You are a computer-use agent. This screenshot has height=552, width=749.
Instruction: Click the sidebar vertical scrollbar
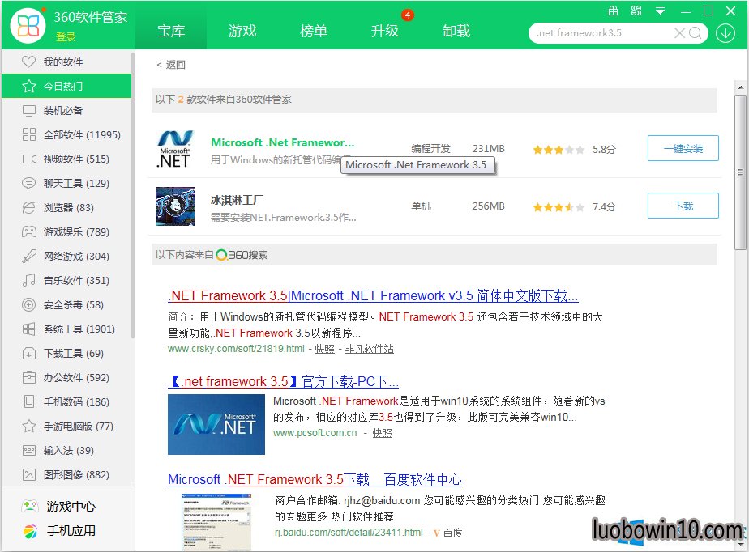pyautogui.click(x=132, y=194)
